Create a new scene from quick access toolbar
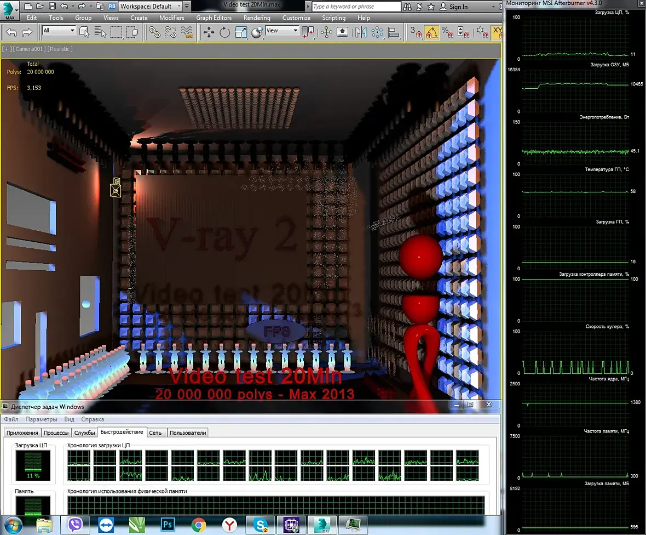This screenshot has height=535, width=646. click(x=28, y=6)
